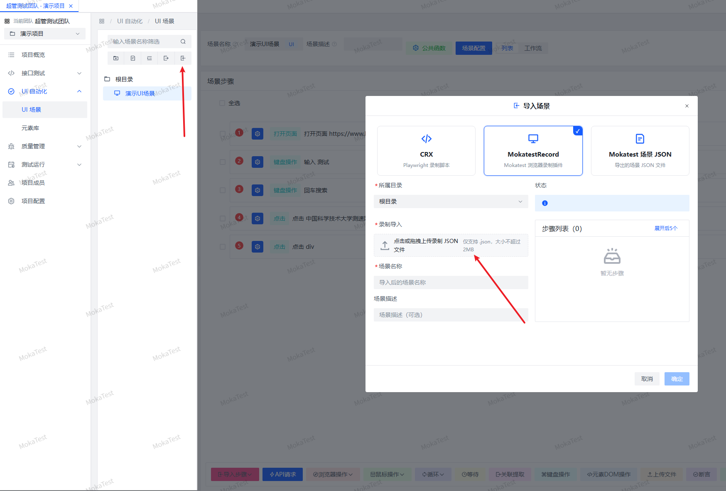This screenshot has width=726, height=491.
Task: Click the monitor icon of 演示UI场景
Action: click(x=117, y=93)
